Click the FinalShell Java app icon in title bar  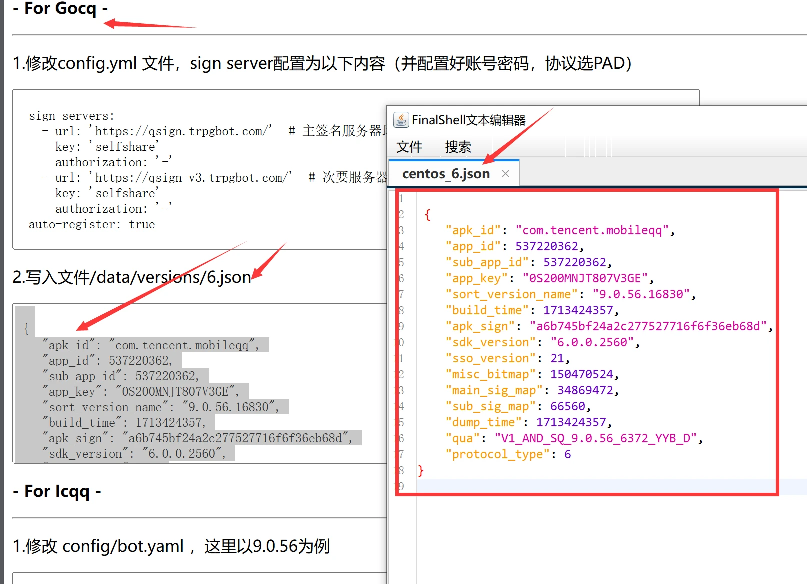(401, 120)
